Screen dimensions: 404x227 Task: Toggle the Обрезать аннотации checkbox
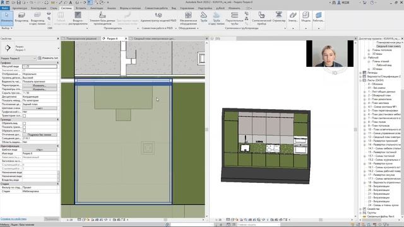[x=24, y=131]
